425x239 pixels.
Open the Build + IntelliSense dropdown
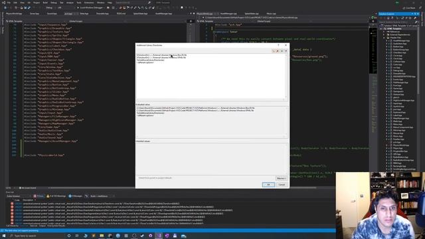pos(99,196)
